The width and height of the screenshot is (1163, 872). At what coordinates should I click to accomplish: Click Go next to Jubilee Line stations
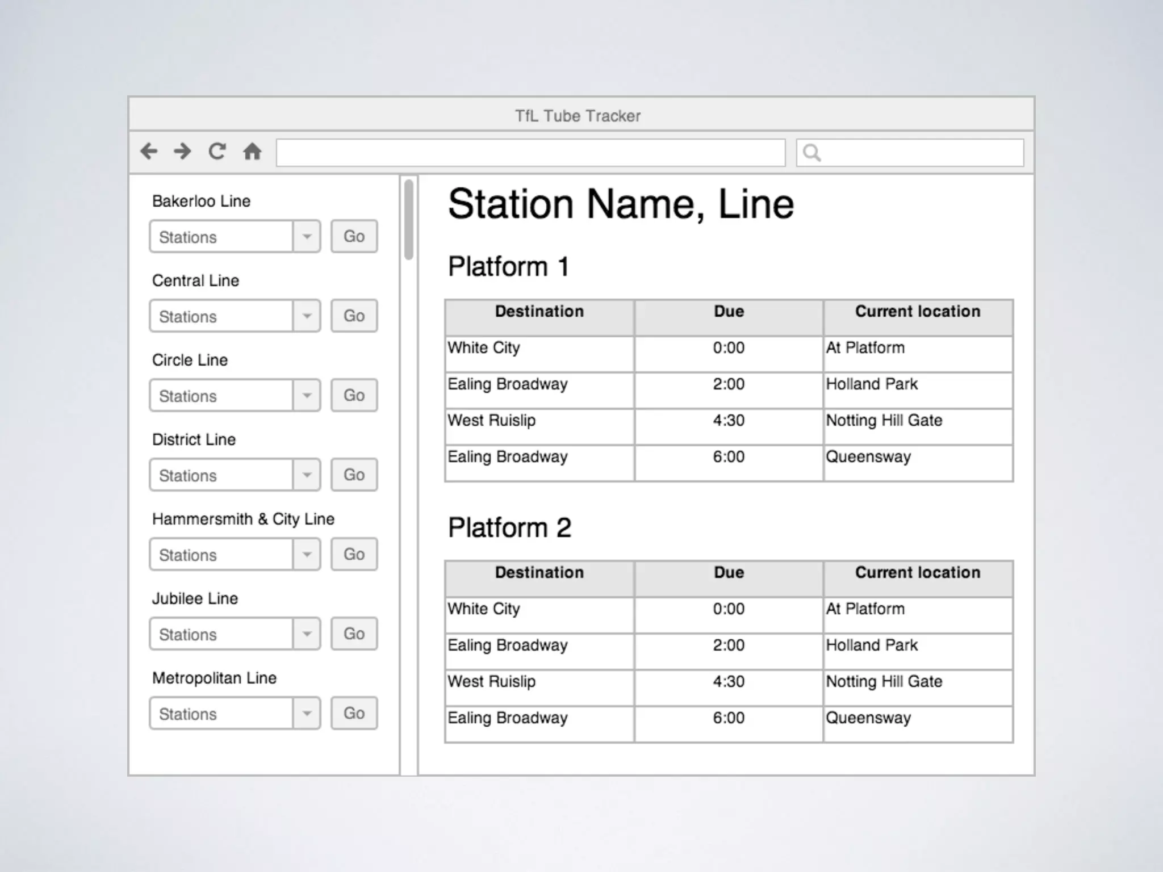[354, 634]
